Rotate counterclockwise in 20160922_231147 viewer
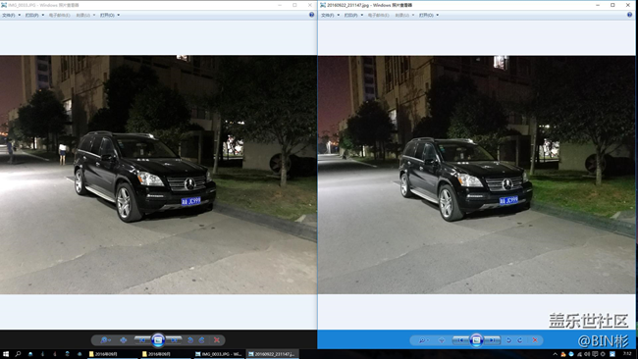Screen dimensions: 638x359 coord(508,340)
